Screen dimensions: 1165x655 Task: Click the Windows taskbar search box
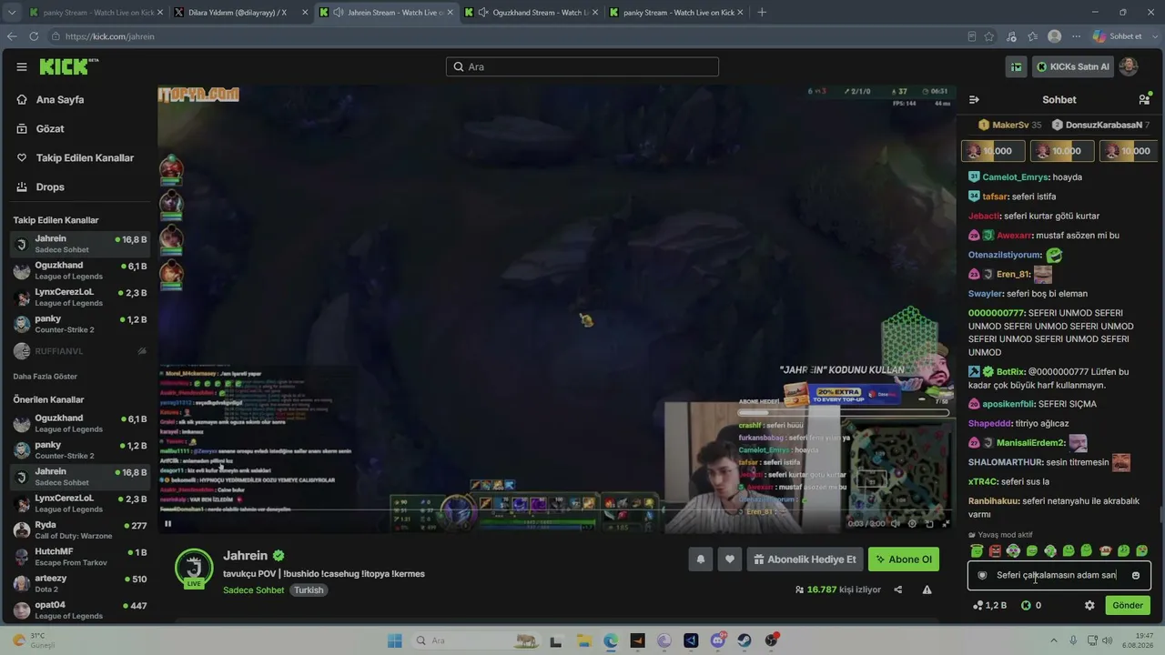477,640
